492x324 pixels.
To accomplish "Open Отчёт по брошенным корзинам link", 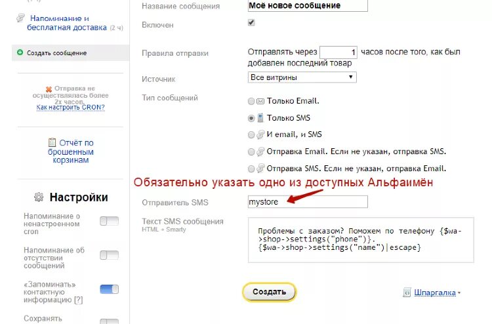I will pos(71,152).
